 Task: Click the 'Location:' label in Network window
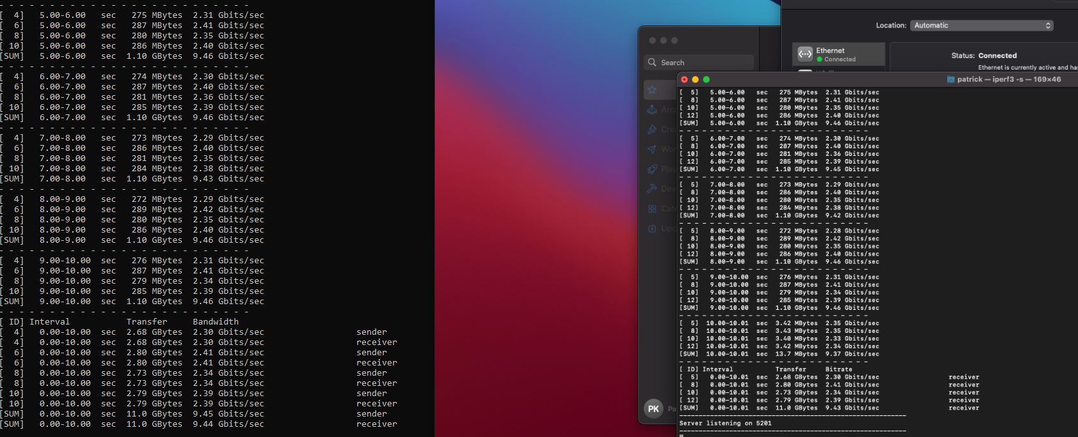coord(891,26)
